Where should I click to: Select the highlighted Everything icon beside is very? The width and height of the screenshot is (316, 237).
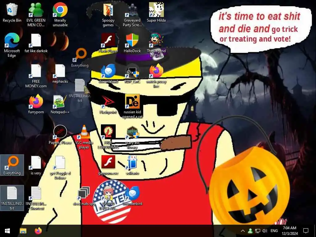click(x=12, y=165)
